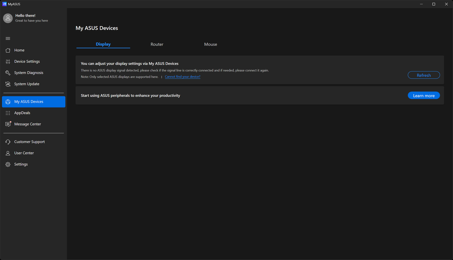Click the User Center person icon

point(8,153)
